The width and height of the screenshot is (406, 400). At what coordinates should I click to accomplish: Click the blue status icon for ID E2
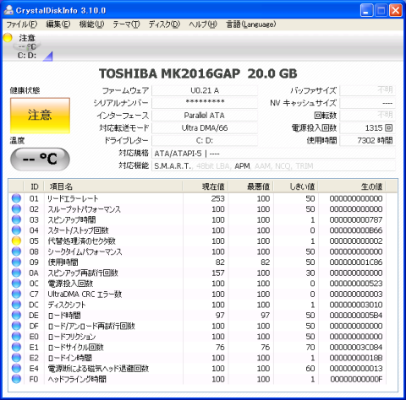click(16, 358)
